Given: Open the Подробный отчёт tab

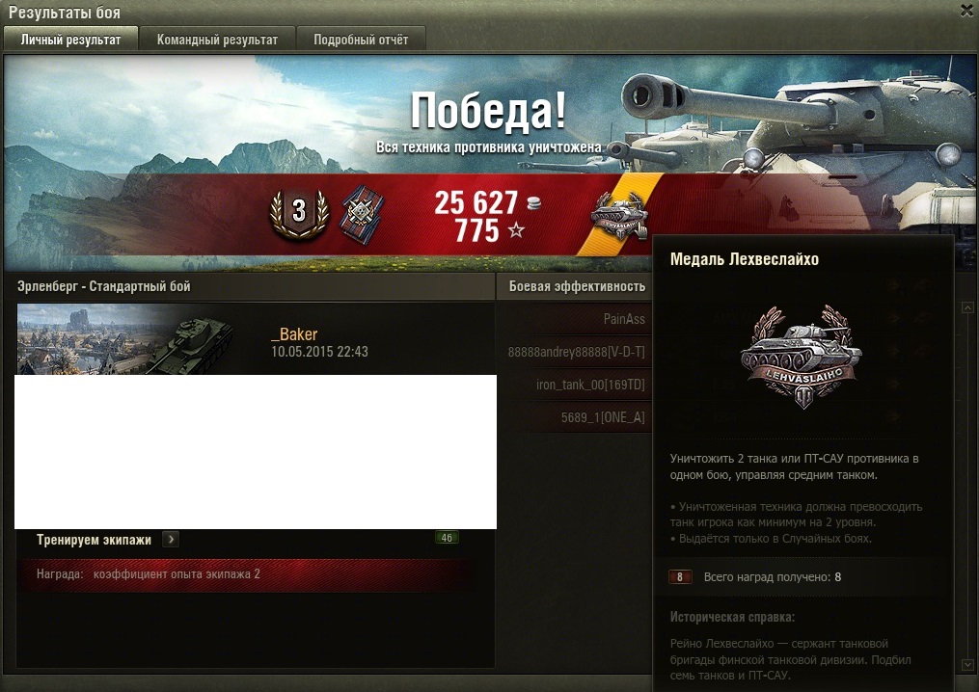Looking at the screenshot, I should pyautogui.click(x=361, y=39).
